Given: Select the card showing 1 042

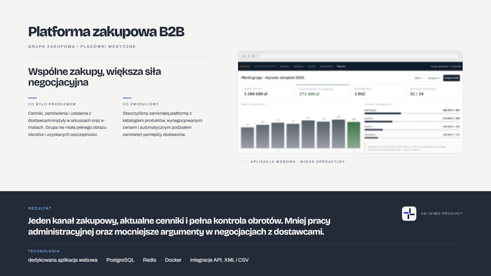Looking at the screenshot, I should click(x=378, y=91).
